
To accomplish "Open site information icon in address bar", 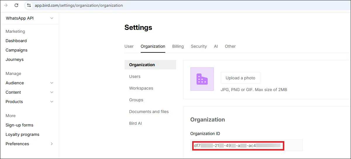I will [29, 5].
